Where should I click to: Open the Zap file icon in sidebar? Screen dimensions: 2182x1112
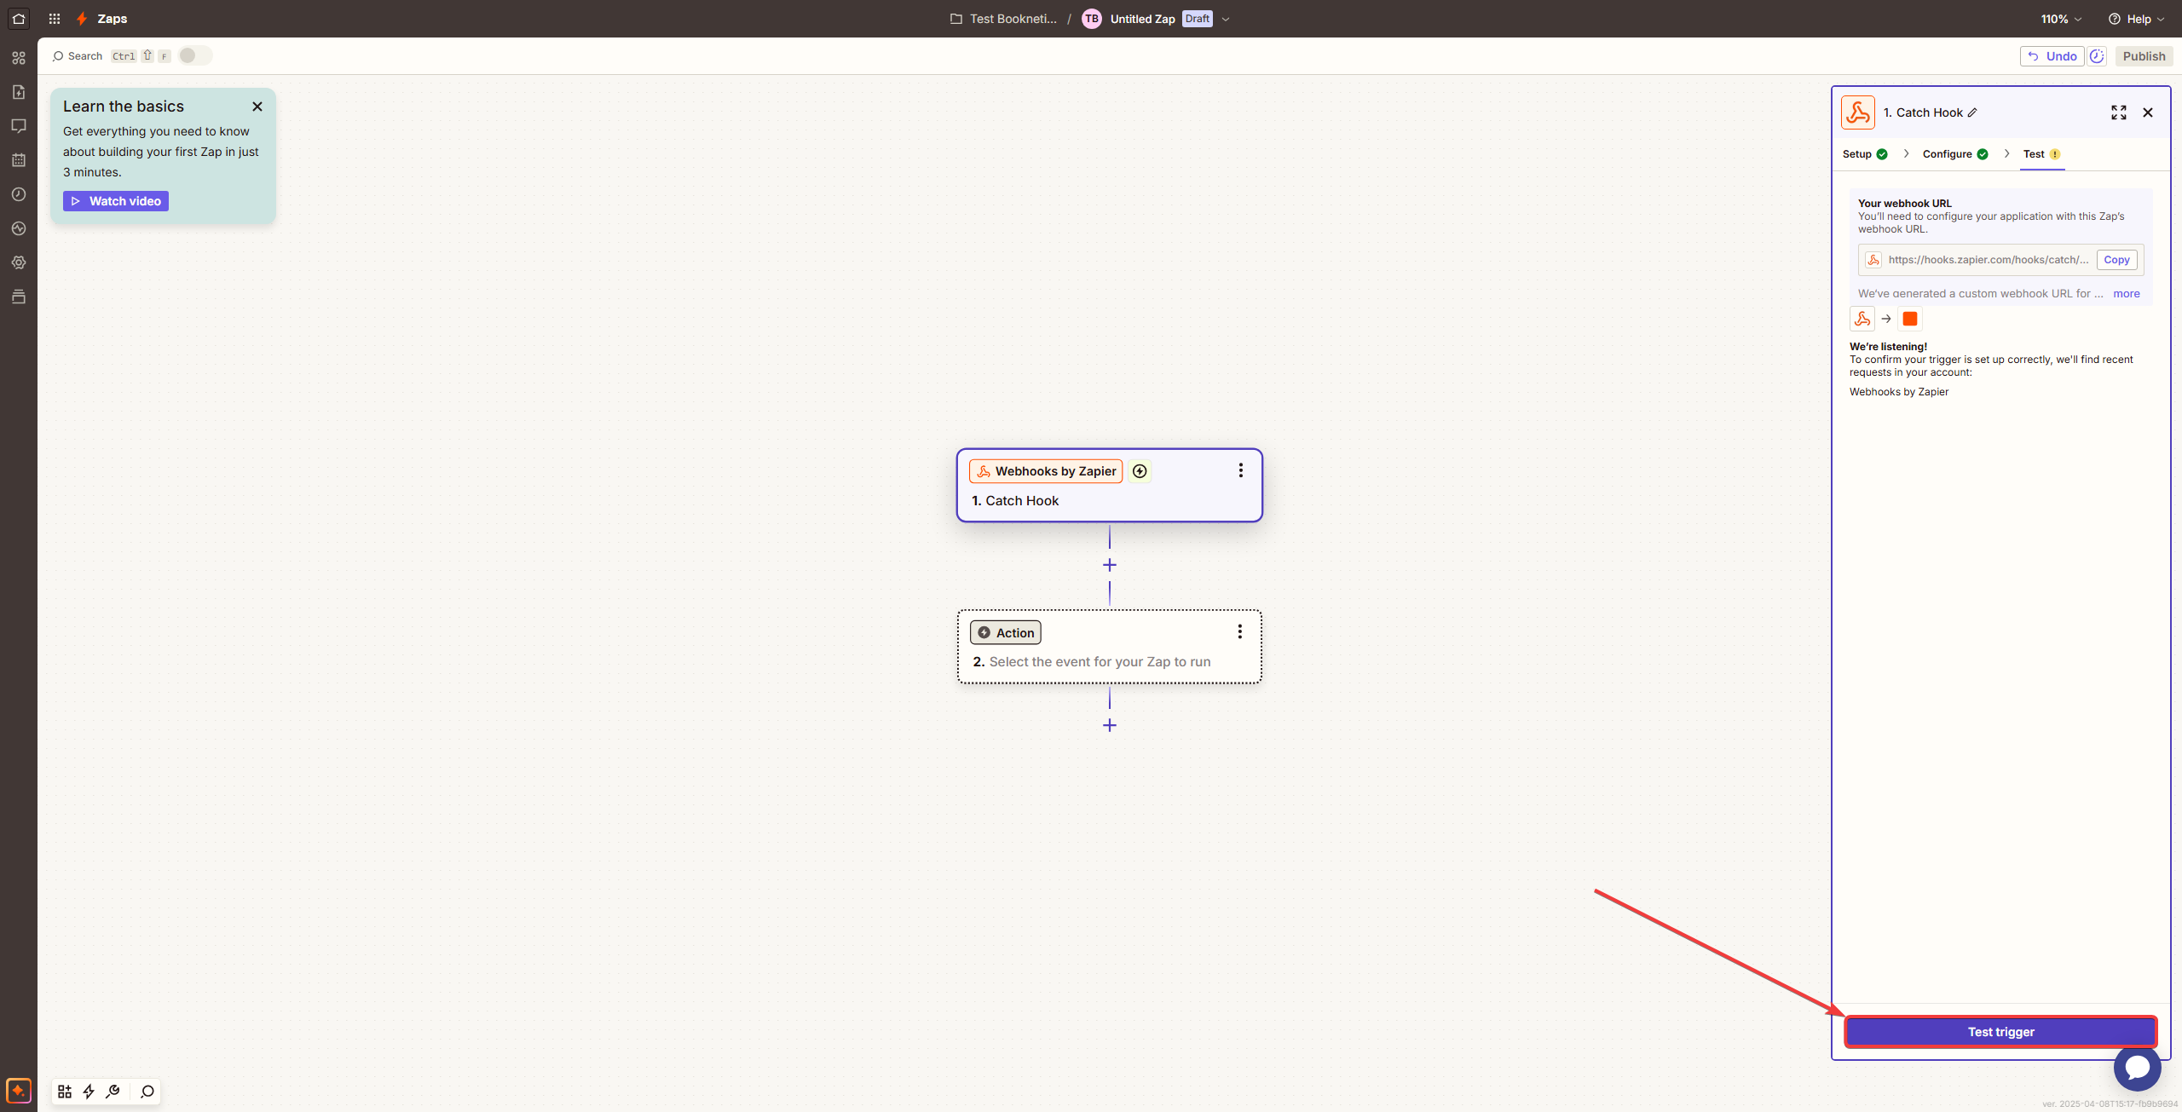pyautogui.click(x=19, y=92)
